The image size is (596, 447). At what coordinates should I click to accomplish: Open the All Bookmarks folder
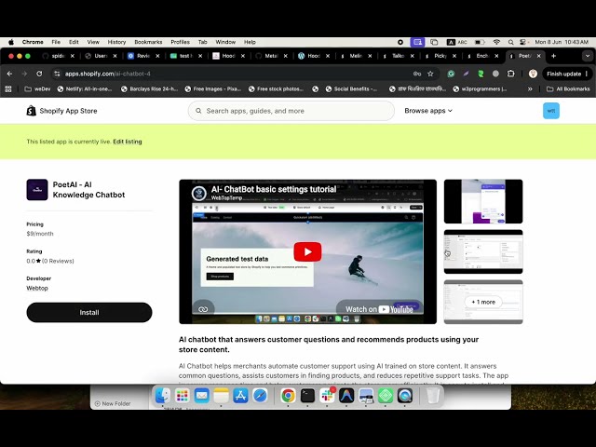[568, 89]
